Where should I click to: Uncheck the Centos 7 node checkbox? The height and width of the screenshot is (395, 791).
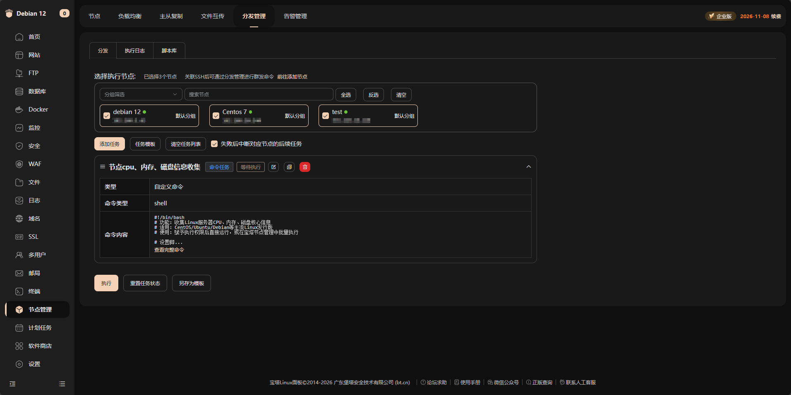216,116
